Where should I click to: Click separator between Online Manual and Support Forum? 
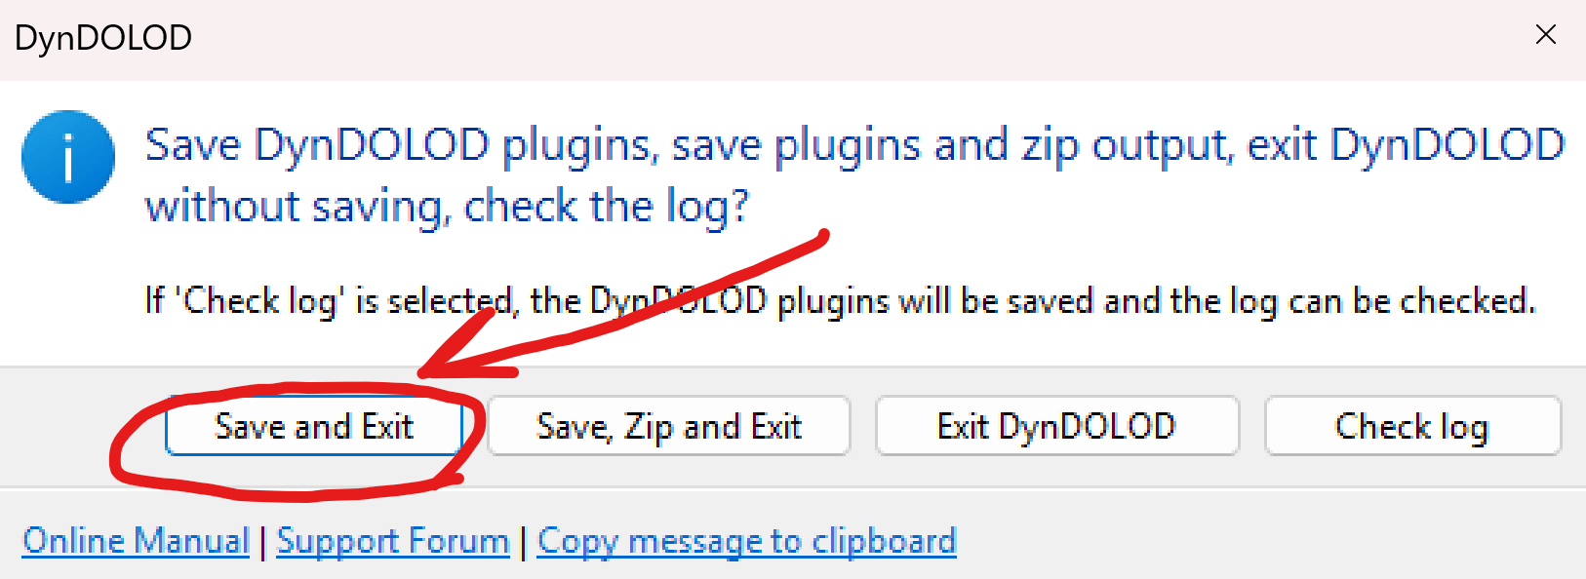(x=263, y=542)
